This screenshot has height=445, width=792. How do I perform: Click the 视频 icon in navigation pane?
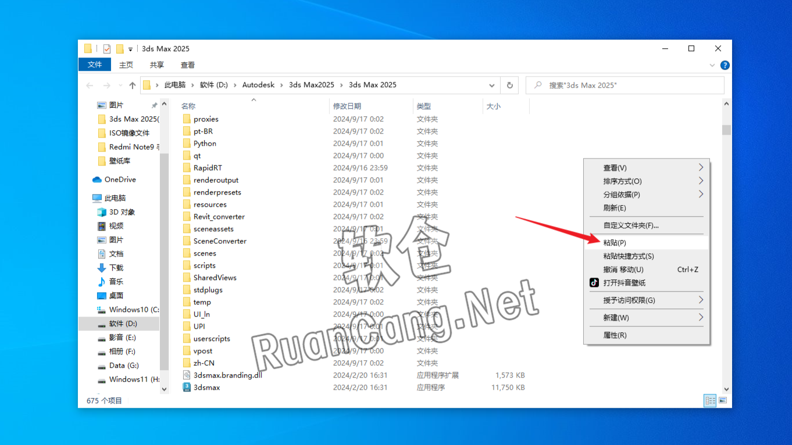click(102, 226)
